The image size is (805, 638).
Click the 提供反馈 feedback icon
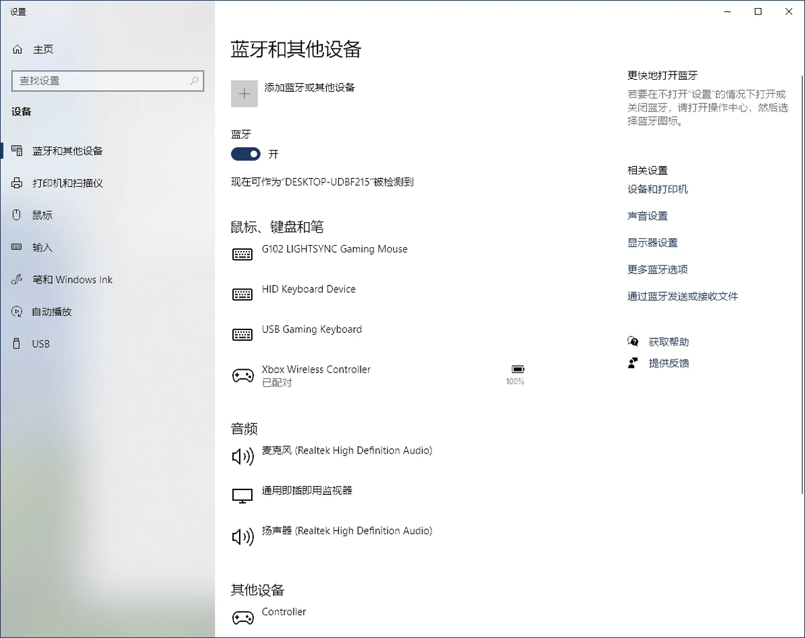pos(633,363)
